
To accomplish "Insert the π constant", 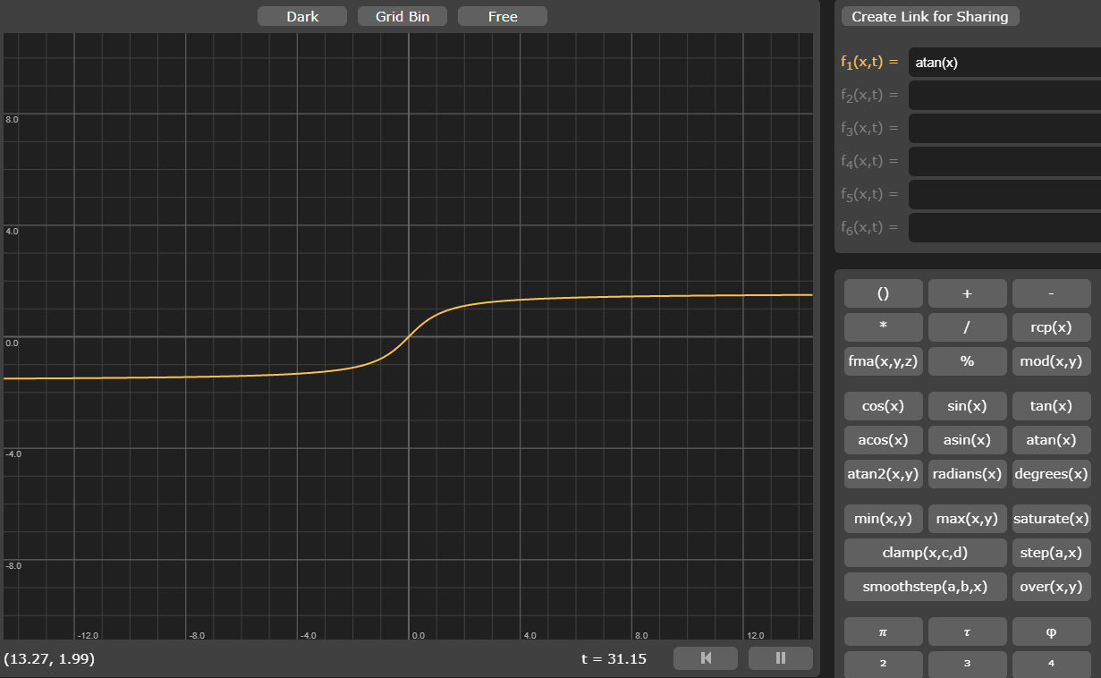I will pyautogui.click(x=883, y=631).
